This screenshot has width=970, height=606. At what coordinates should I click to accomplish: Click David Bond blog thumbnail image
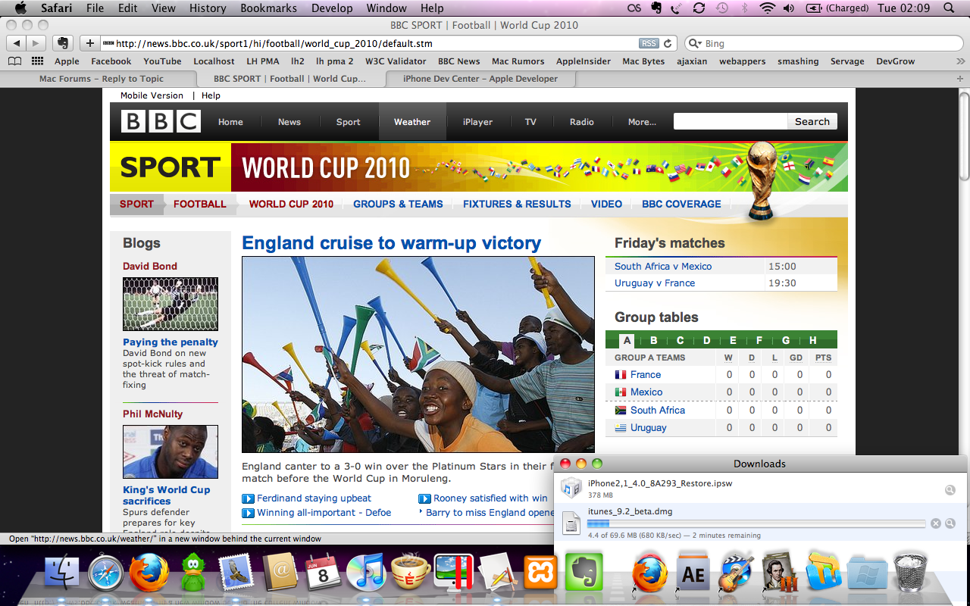[171, 304]
